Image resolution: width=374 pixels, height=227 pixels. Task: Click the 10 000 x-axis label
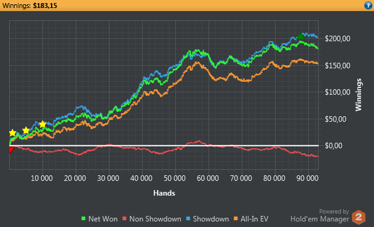click(42, 178)
